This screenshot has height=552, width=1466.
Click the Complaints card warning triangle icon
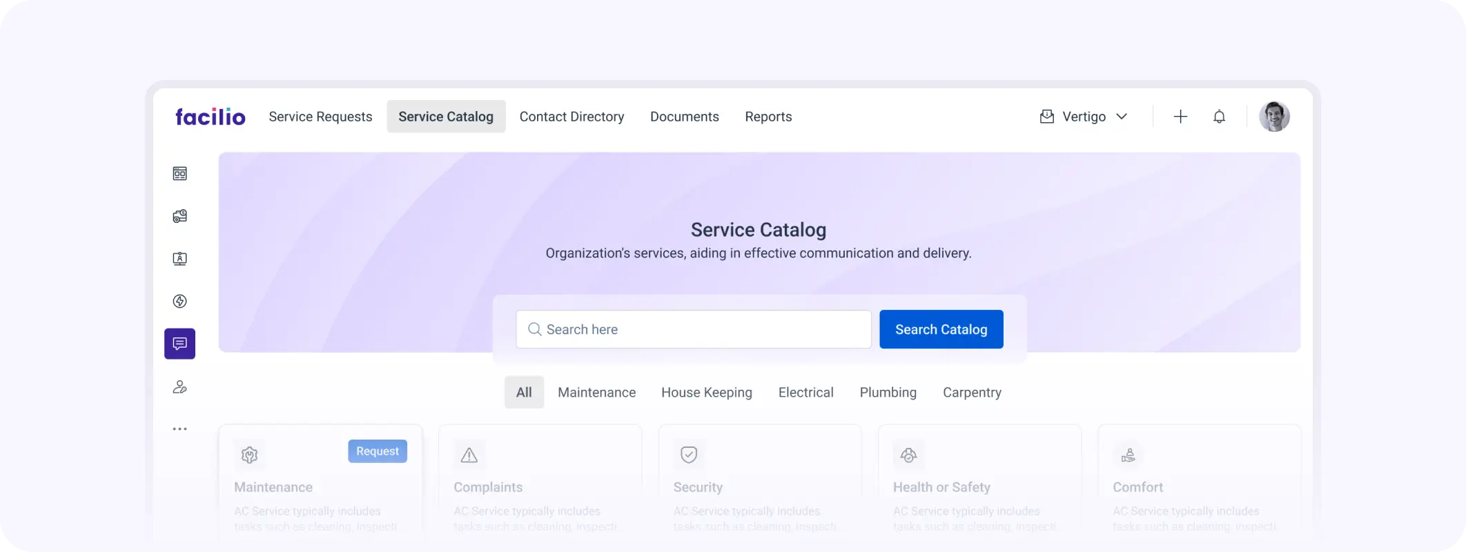[x=469, y=455]
